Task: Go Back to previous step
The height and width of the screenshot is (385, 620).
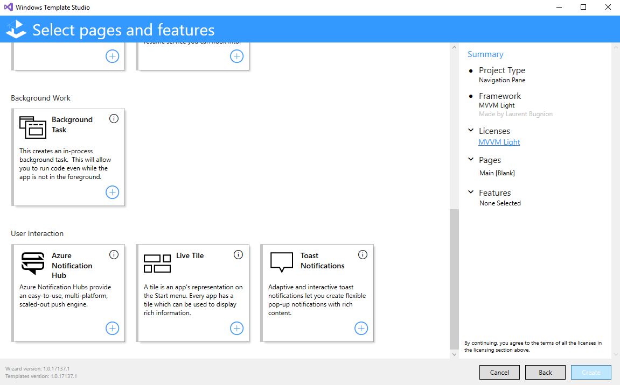Action: (x=545, y=373)
